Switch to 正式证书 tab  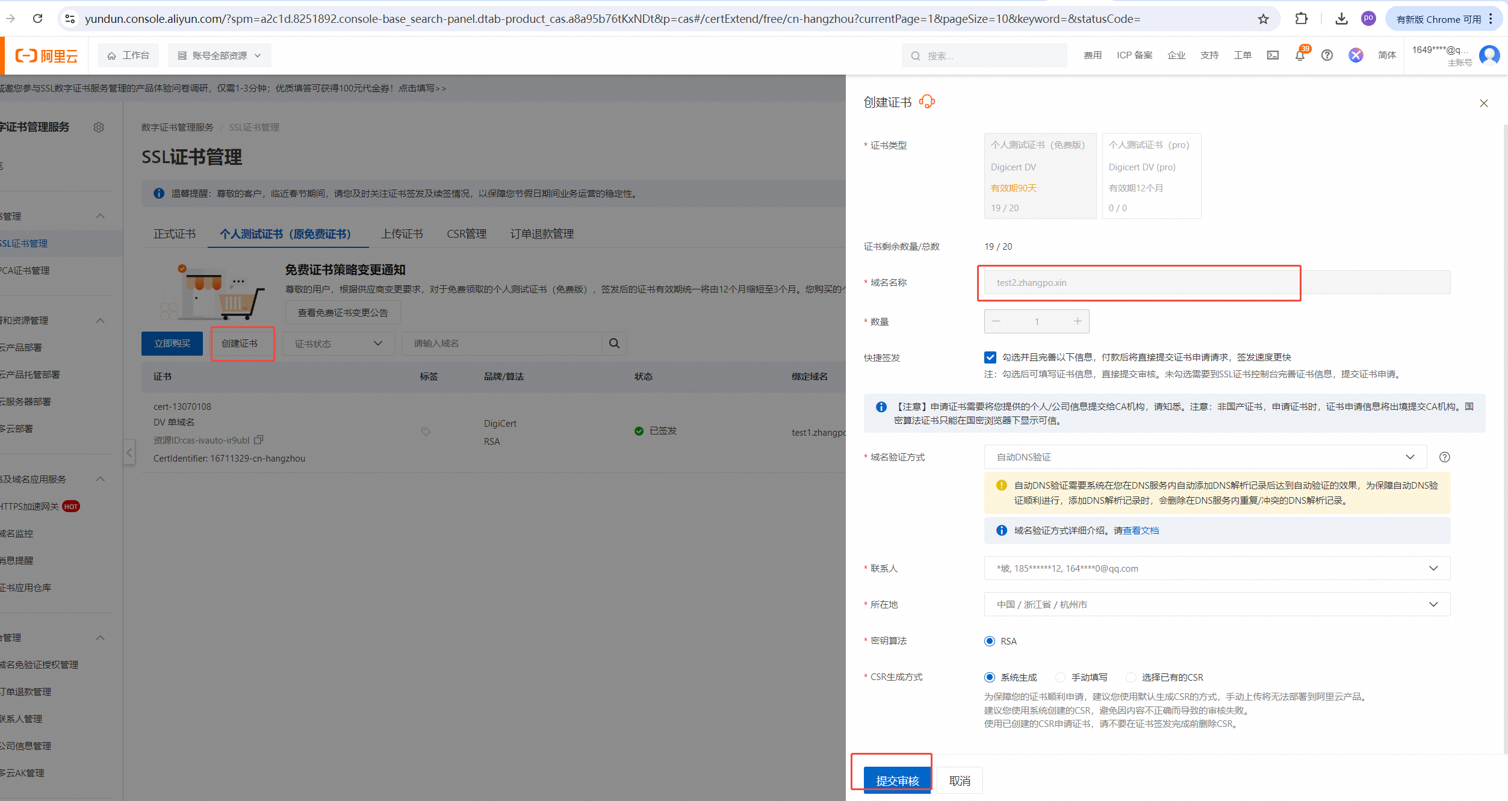click(175, 234)
